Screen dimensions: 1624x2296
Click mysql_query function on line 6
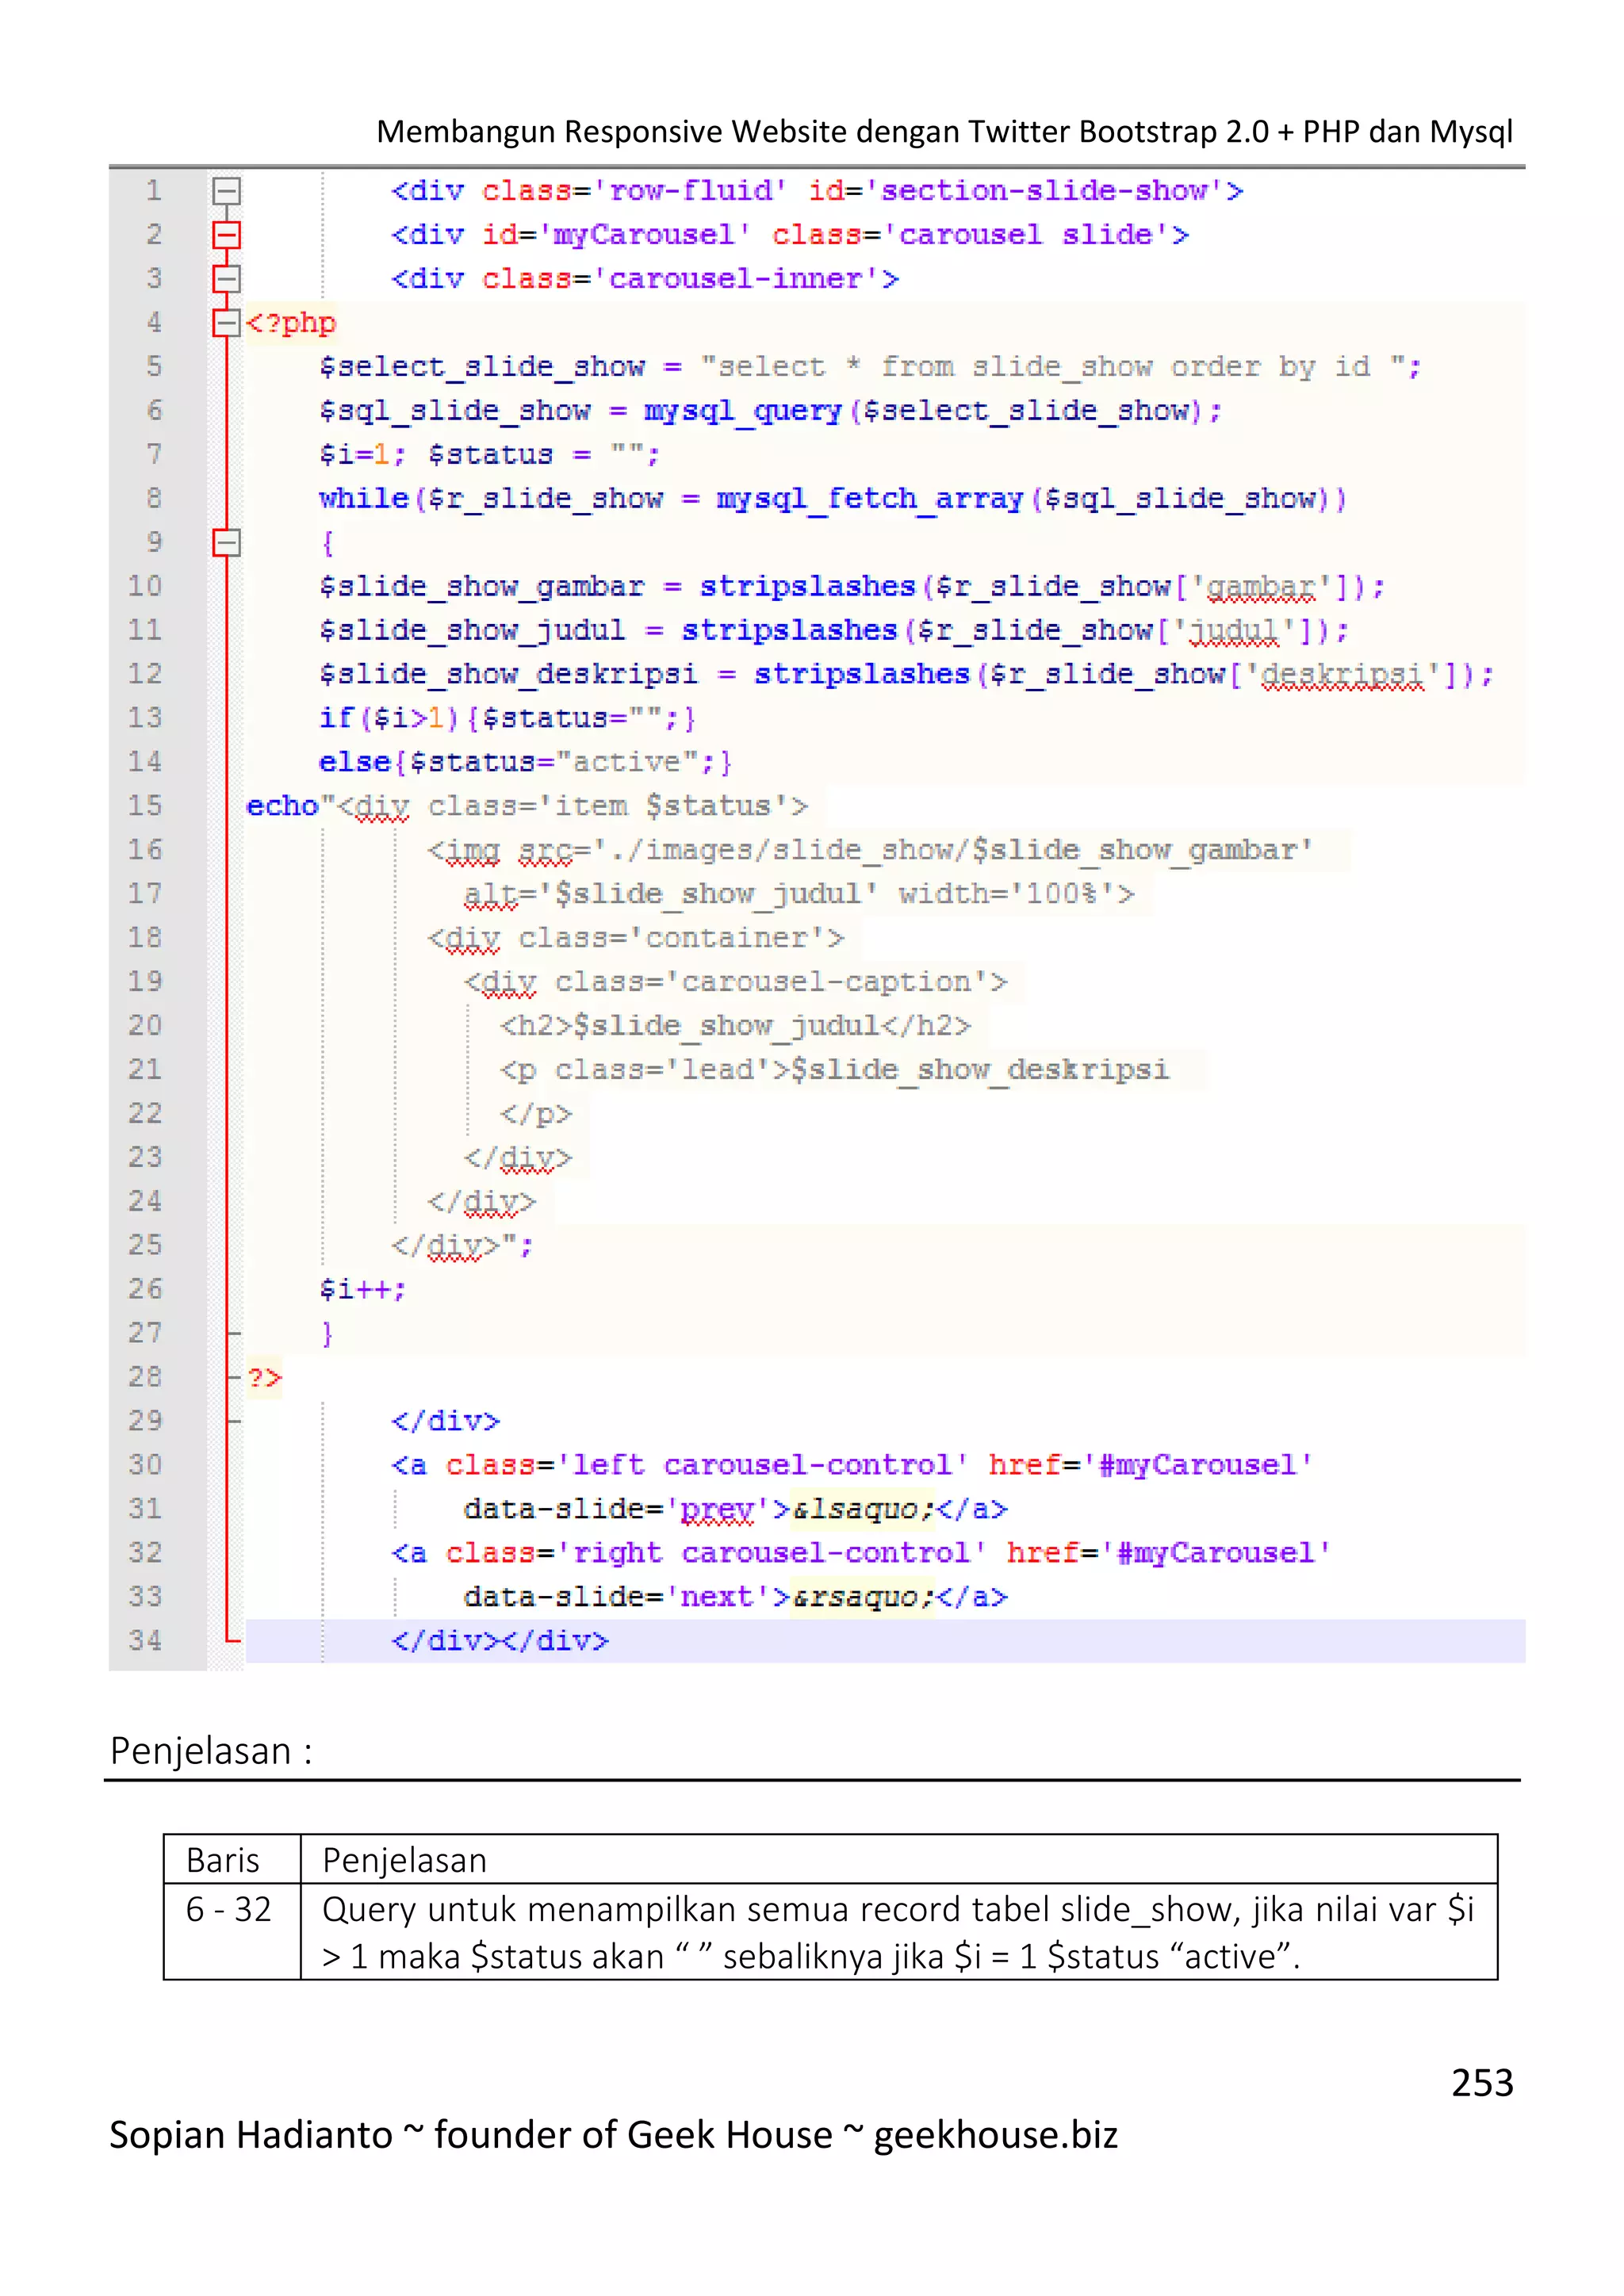pyautogui.click(x=743, y=411)
